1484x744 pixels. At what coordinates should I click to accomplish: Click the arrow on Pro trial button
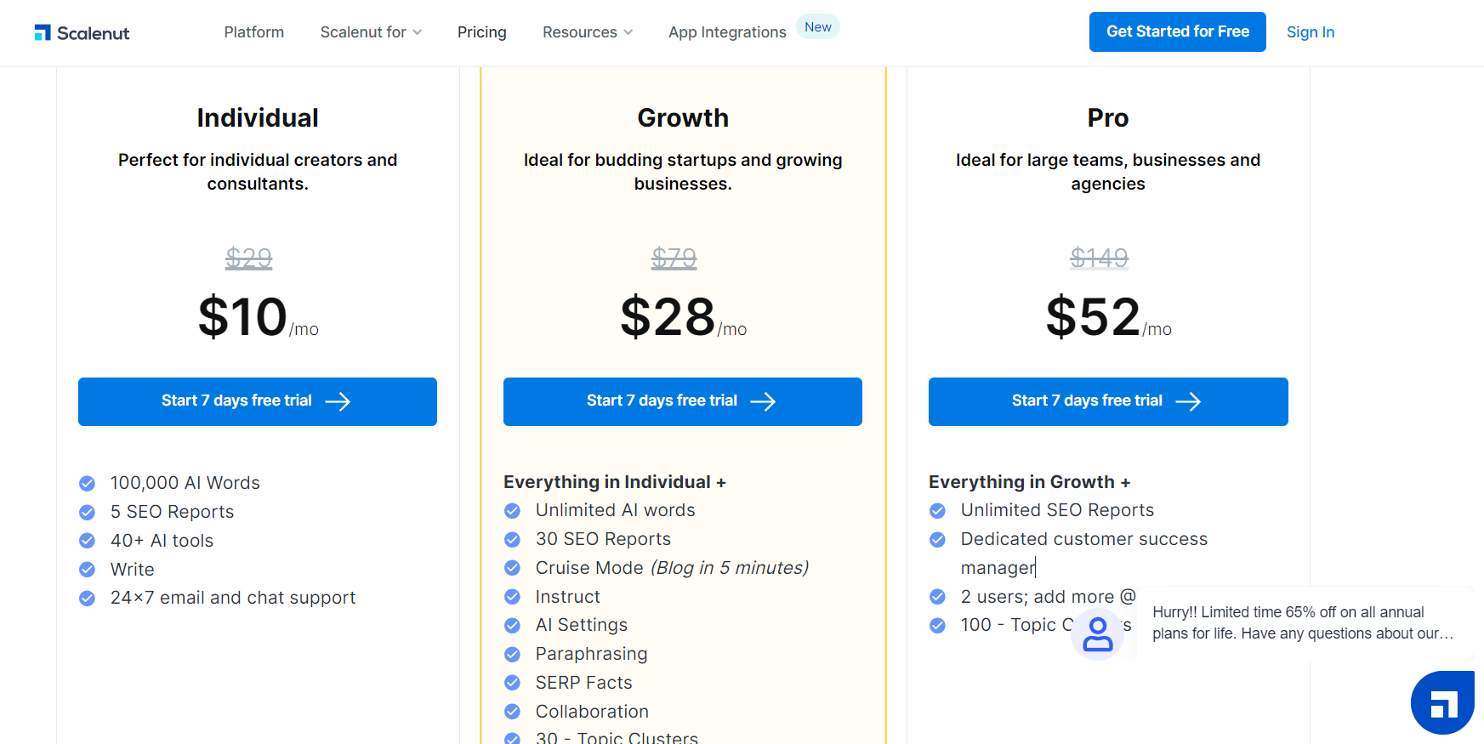(1188, 401)
